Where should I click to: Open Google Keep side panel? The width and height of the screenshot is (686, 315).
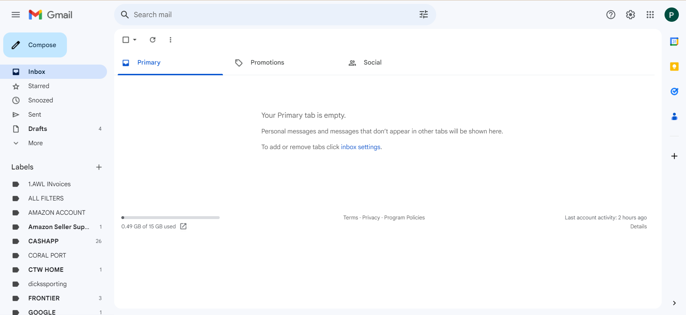[674, 67]
